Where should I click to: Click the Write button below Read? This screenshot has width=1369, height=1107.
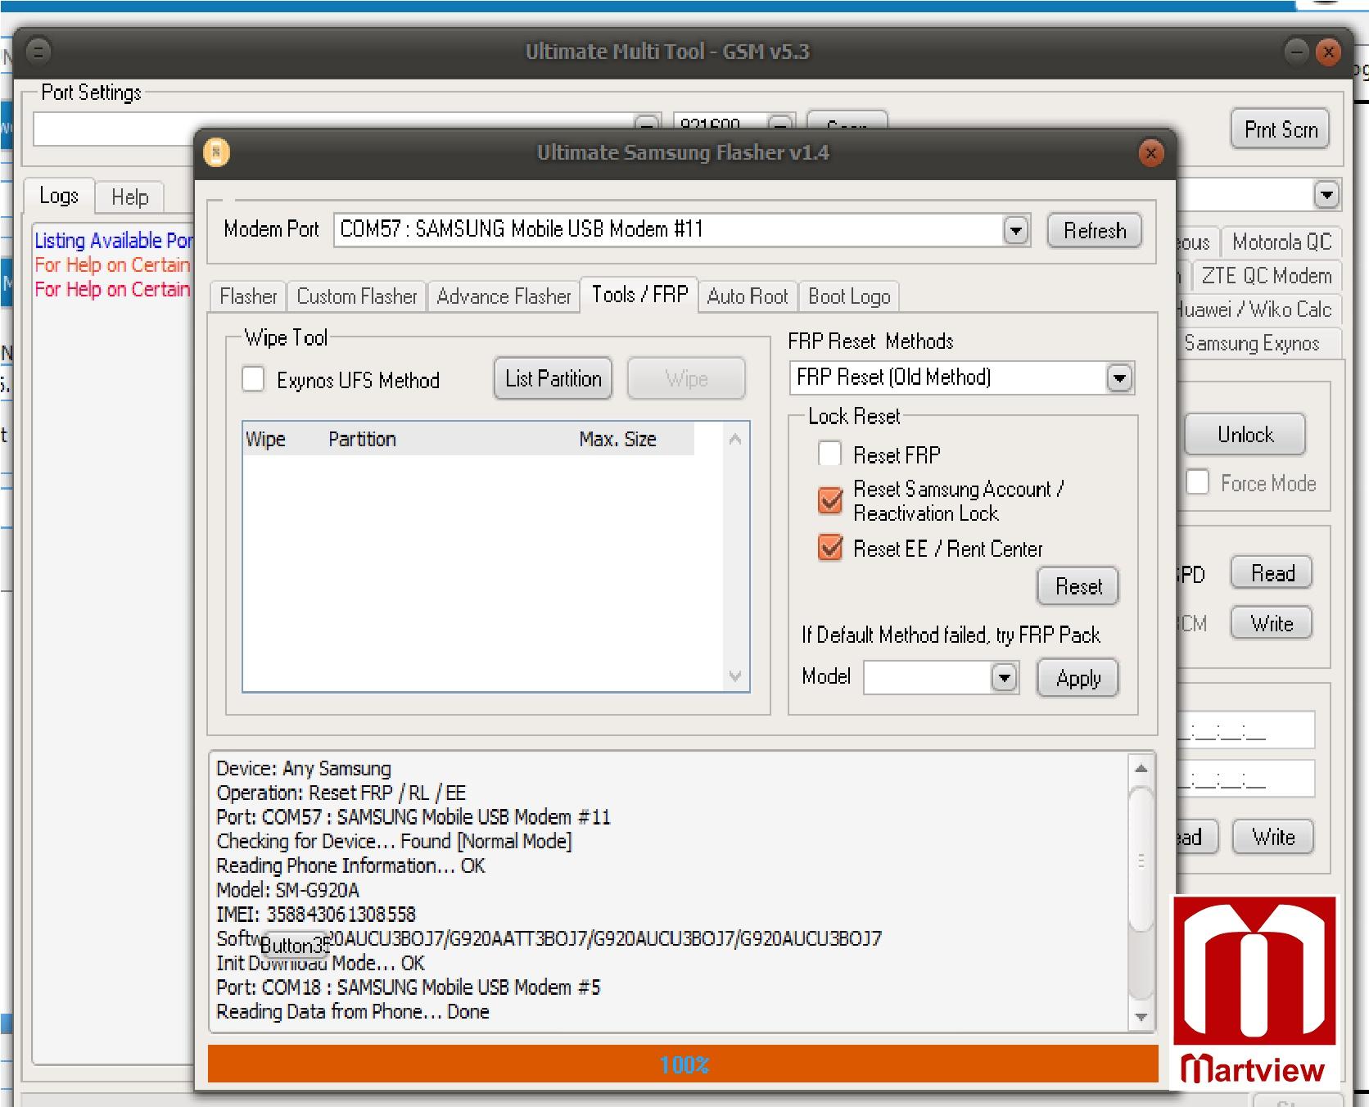tap(1272, 623)
